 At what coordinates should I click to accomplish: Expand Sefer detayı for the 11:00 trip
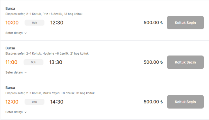tap(16, 72)
